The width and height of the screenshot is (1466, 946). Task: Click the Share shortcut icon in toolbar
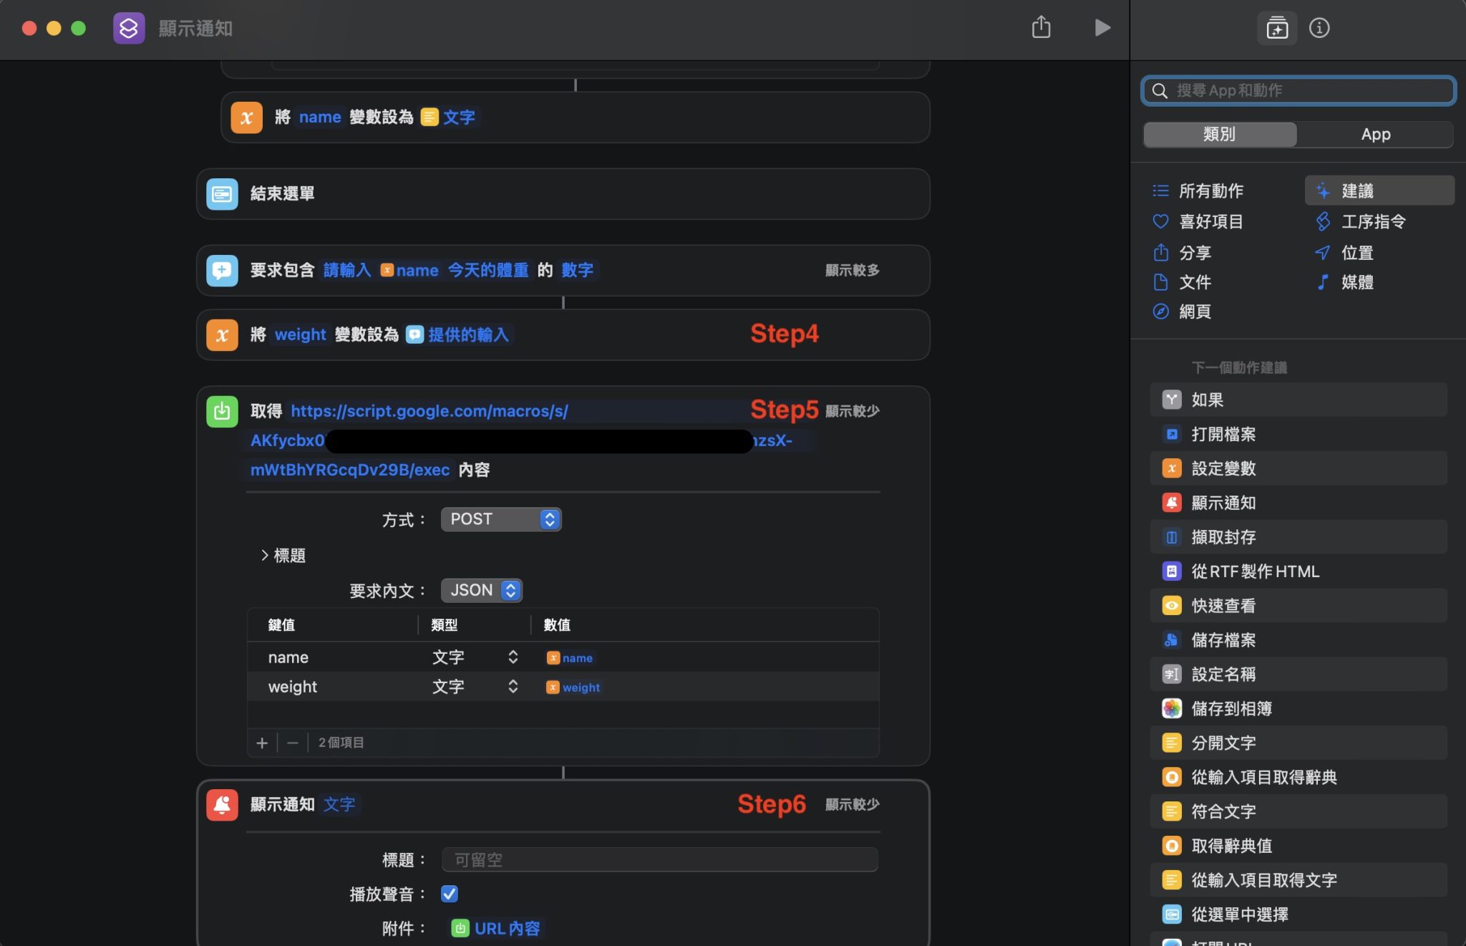[x=1041, y=28]
